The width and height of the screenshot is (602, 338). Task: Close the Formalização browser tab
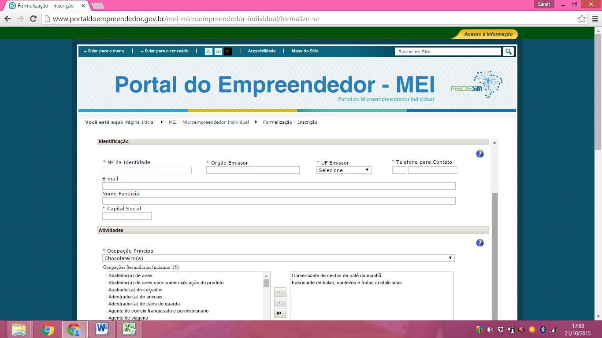[x=83, y=6]
